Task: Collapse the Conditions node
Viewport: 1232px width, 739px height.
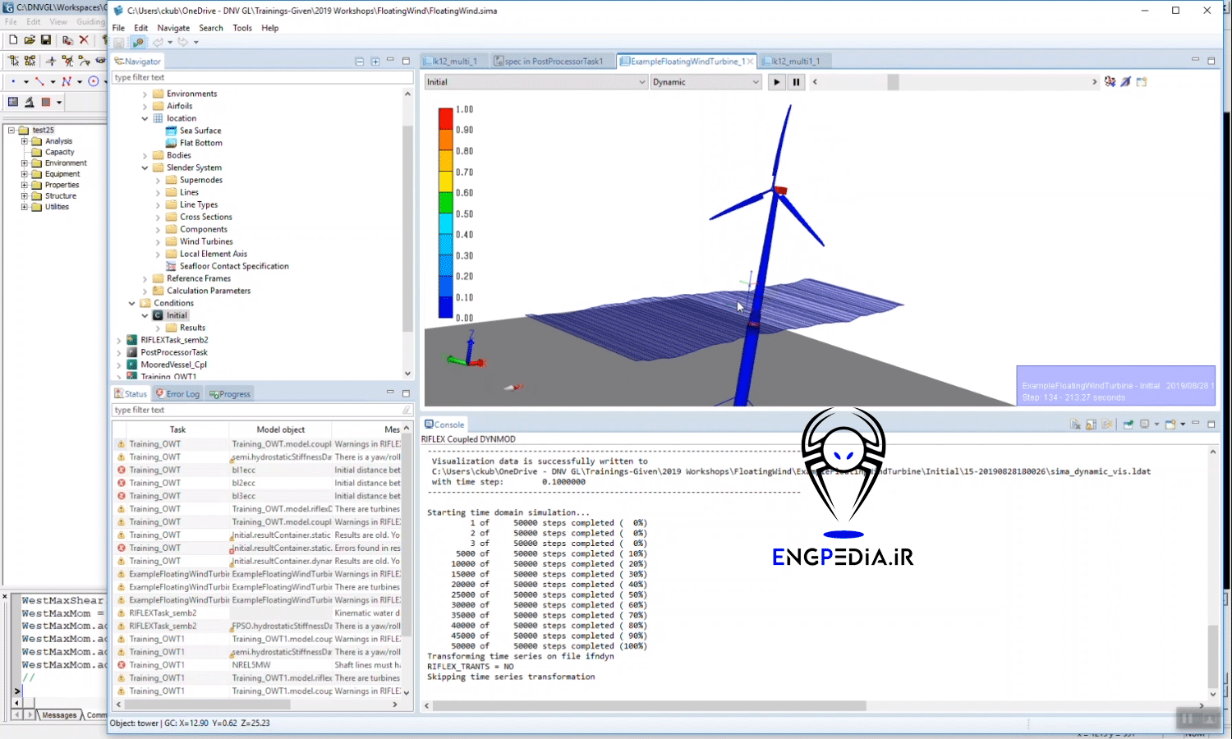Action: 132,304
